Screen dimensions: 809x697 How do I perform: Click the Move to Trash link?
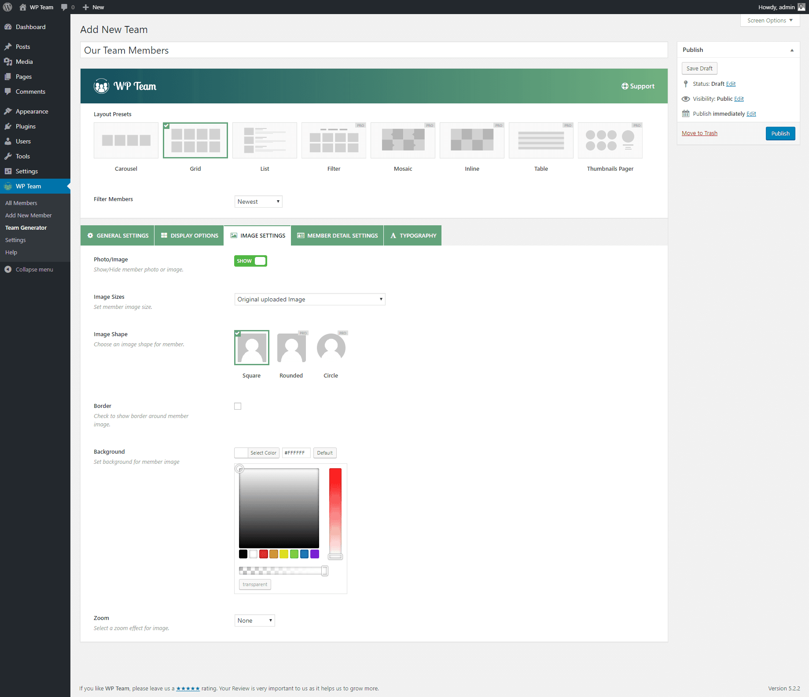point(699,133)
